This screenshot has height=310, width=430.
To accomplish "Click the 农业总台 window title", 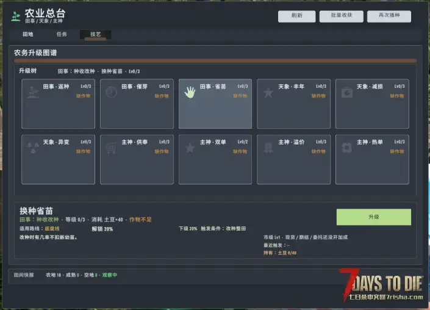I will pyautogui.click(x=45, y=13).
